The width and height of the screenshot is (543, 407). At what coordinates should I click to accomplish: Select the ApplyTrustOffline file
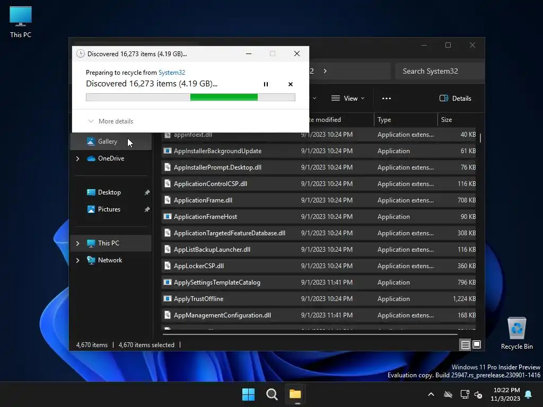click(x=319, y=299)
